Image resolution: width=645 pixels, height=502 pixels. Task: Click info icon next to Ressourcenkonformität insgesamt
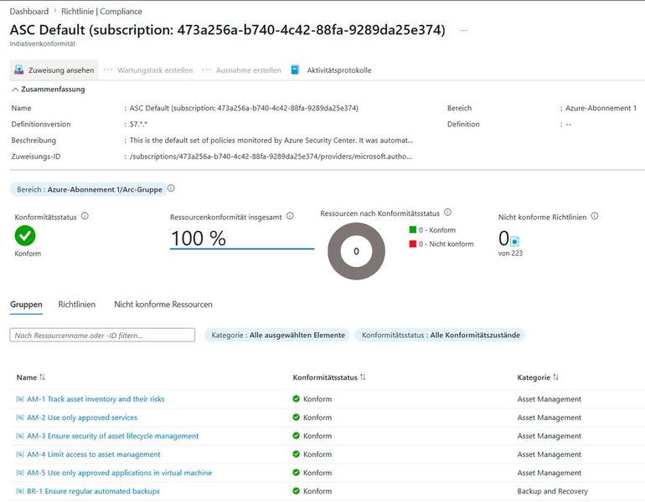(290, 216)
